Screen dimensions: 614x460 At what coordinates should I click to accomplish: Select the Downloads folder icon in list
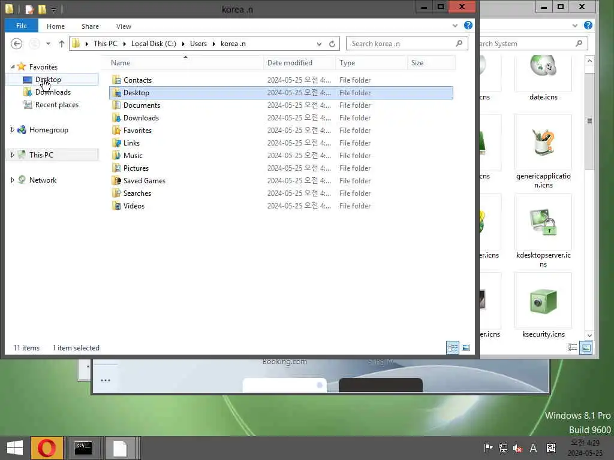click(x=116, y=118)
